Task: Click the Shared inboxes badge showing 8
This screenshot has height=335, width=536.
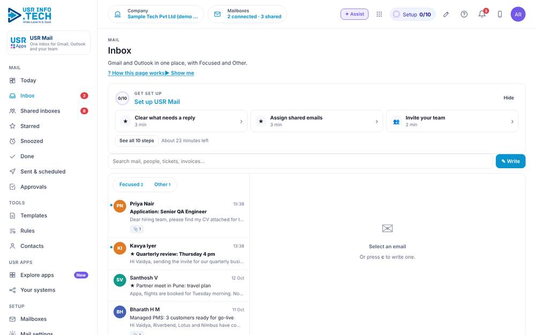Action: coord(84,111)
